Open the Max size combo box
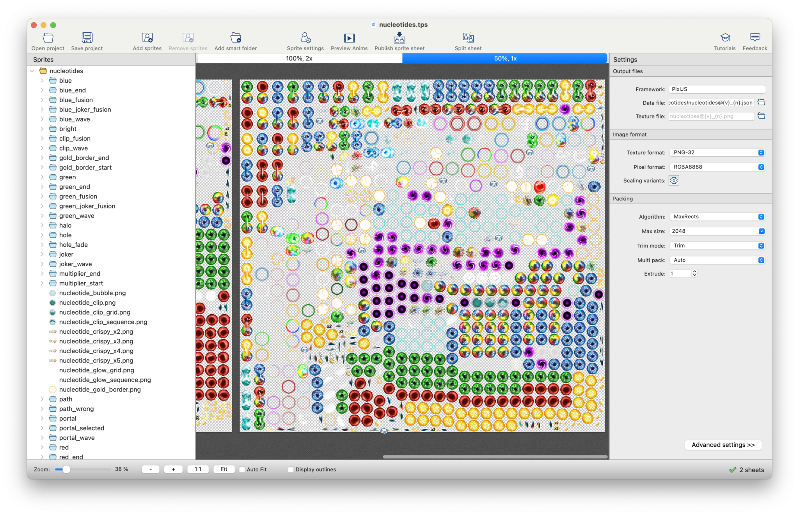Image resolution: width=799 pixels, height=515 pixels. pyautogui.click(x=717, y=231)
